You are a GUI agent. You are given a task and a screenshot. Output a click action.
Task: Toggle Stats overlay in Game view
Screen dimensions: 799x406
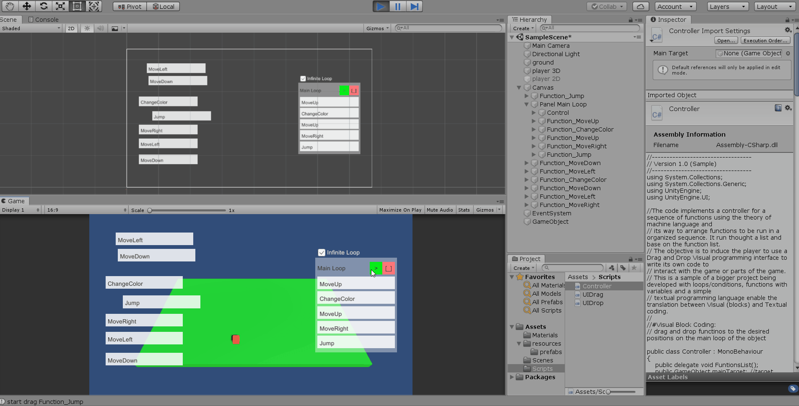(x=464, y=210)
